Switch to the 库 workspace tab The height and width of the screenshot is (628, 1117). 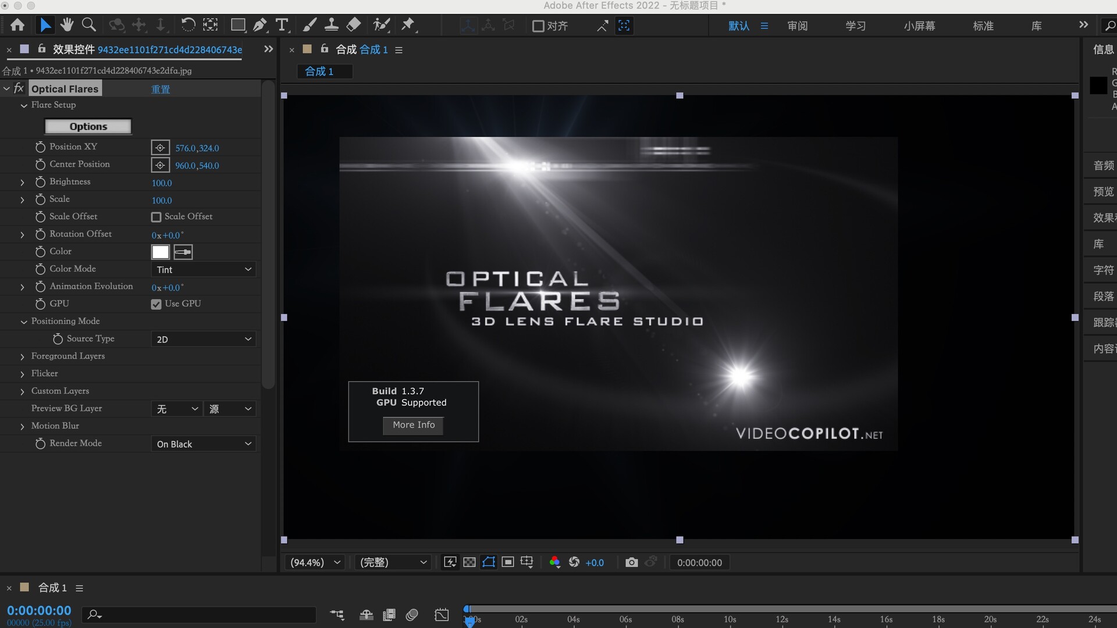click(1036, 26)
